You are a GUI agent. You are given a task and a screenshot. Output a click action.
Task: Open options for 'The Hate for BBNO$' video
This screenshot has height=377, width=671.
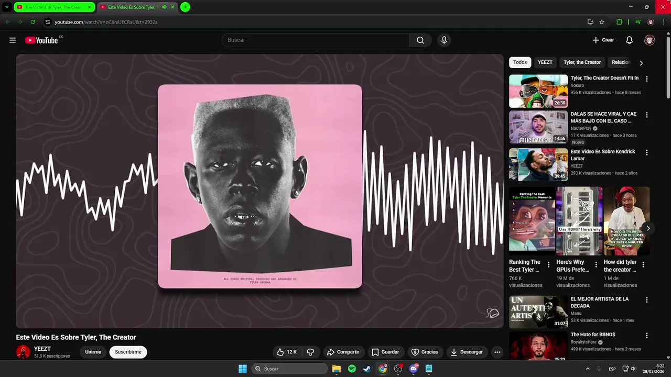point(646,336)
